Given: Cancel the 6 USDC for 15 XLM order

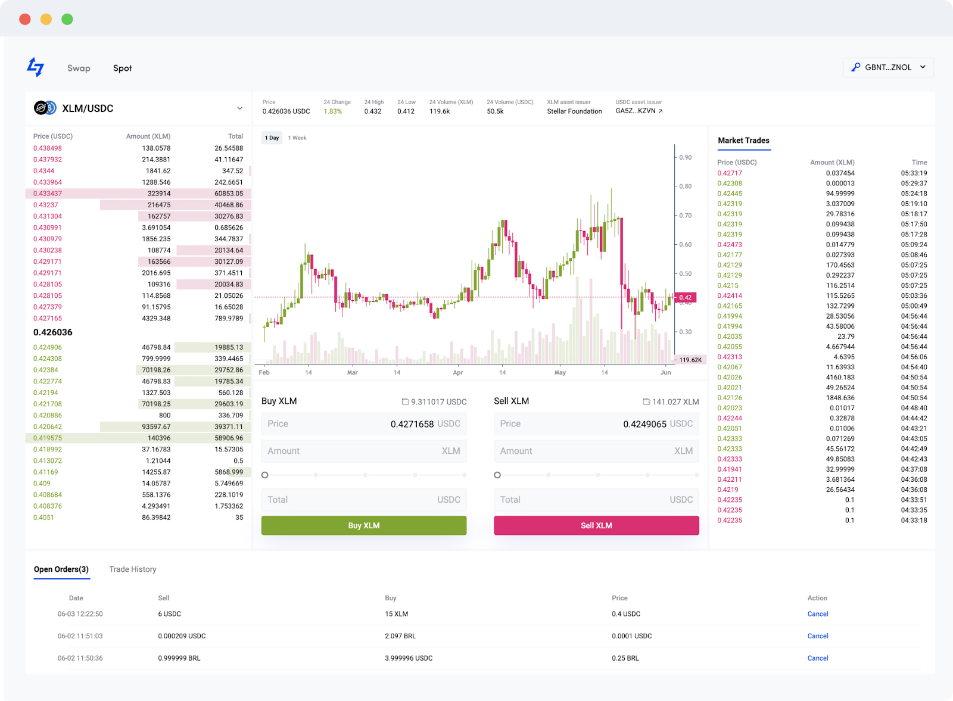Looking at the screenshot, I should tap(818, 614).
